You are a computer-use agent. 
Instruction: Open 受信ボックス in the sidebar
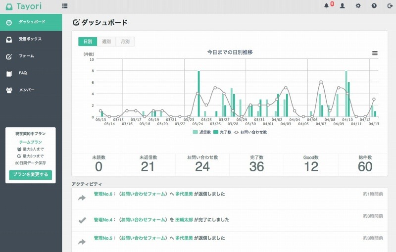pos(31,40)
